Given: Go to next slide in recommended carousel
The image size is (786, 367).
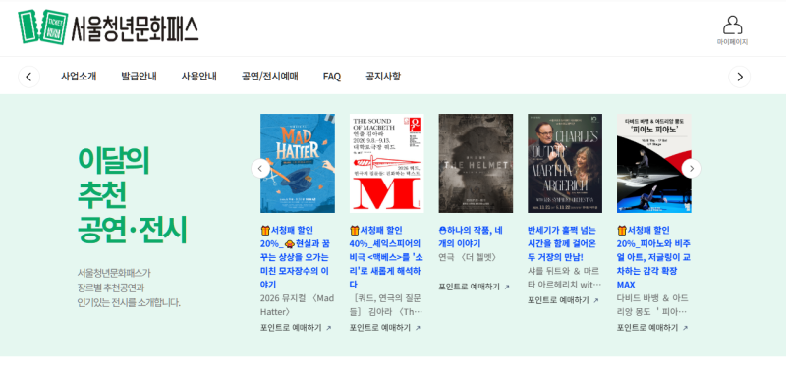Looking at the screenshot, I should (x=692, y=168).
